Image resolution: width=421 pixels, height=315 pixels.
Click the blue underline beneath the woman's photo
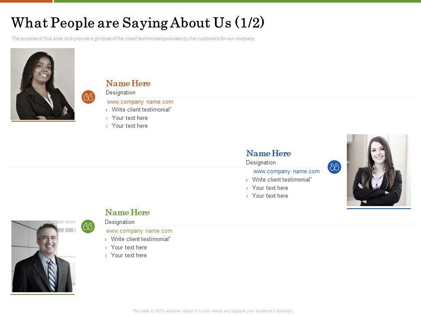(378, 209)
